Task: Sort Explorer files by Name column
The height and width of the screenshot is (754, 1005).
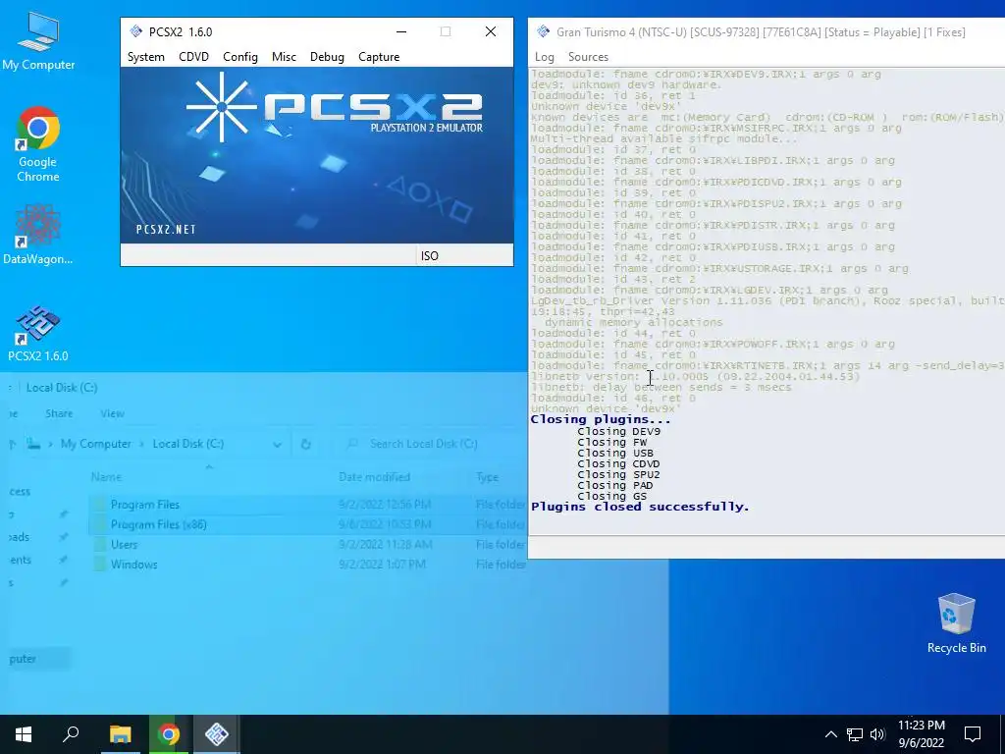Action: click(106, 477)
